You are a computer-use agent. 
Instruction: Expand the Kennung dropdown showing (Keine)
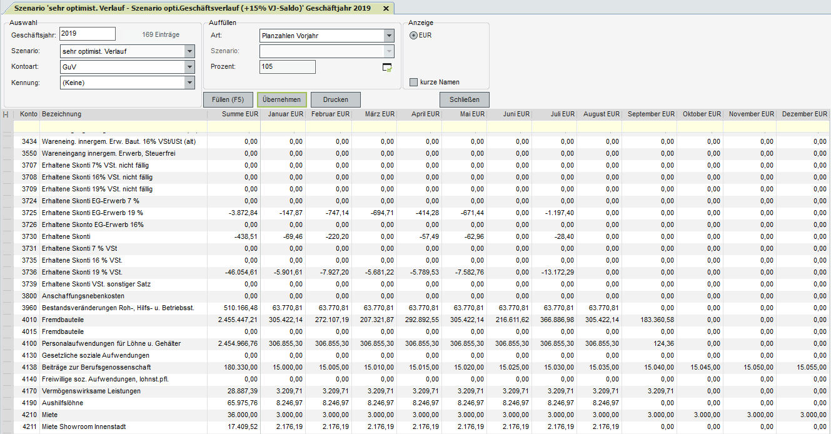pyautogui.click(x=189, y=83)
